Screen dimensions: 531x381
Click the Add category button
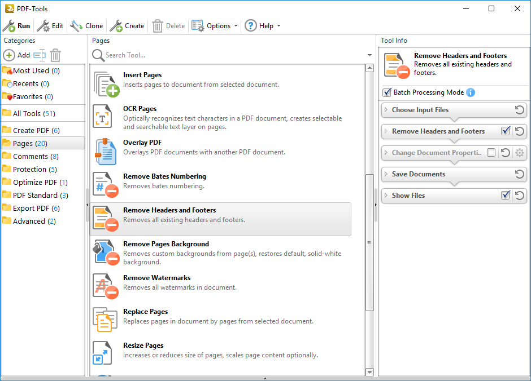[x=16, y=55]
